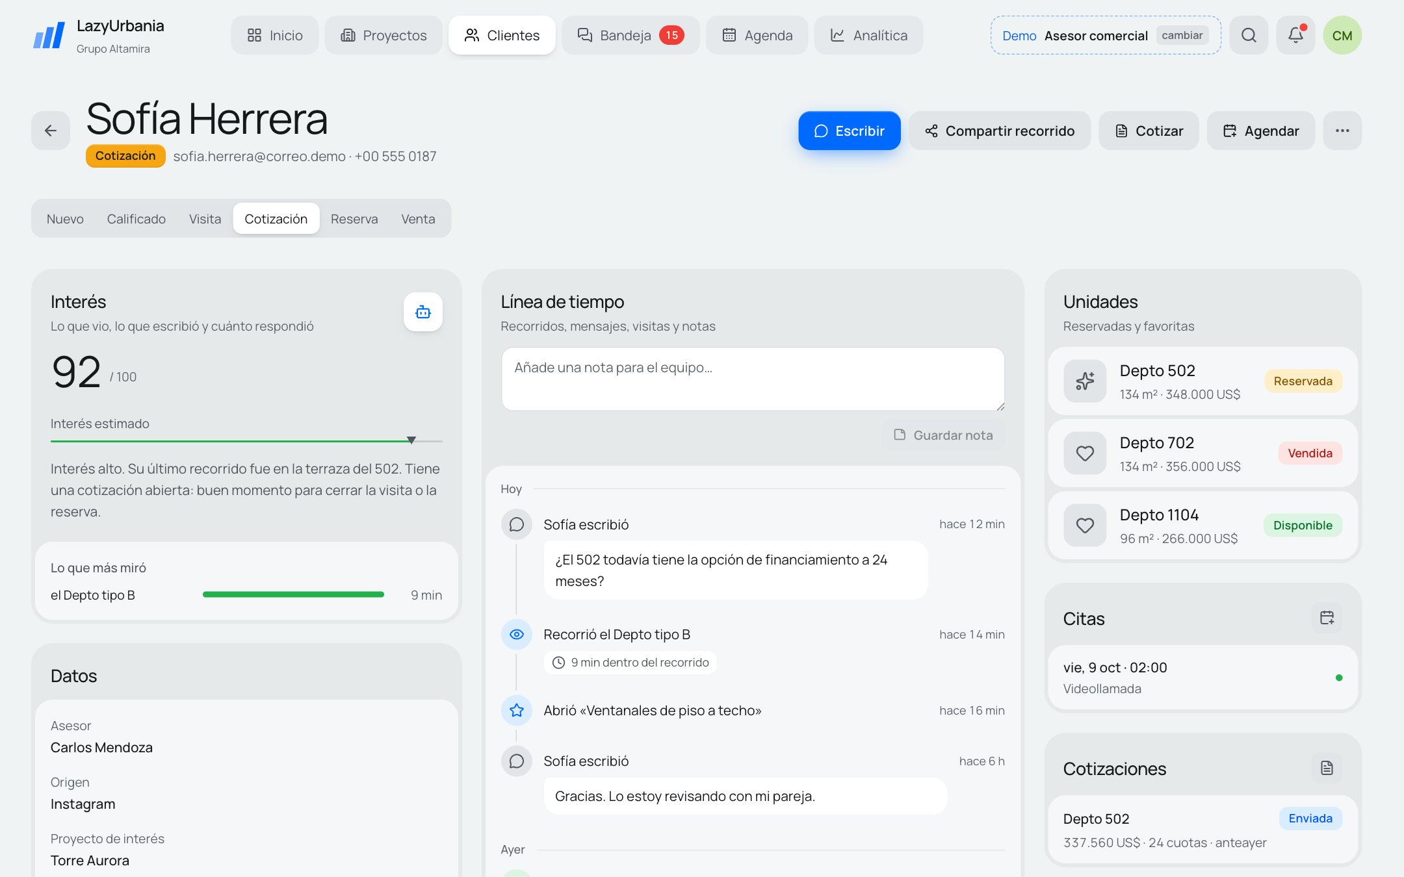Click the blue Escribir button
The height and width of the screenshot is (877, 1404).
click(850, 131)
